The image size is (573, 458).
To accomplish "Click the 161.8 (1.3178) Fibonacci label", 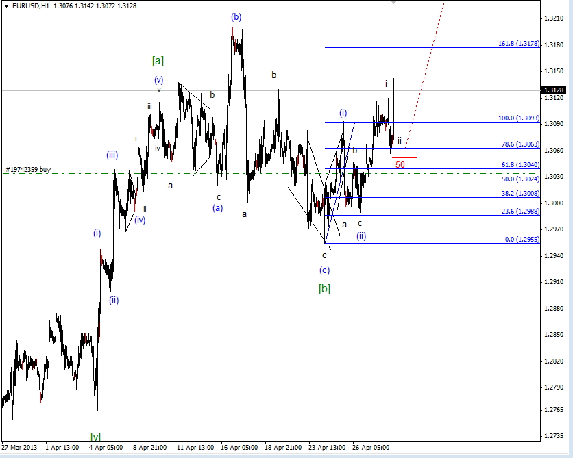I will 519,44.
